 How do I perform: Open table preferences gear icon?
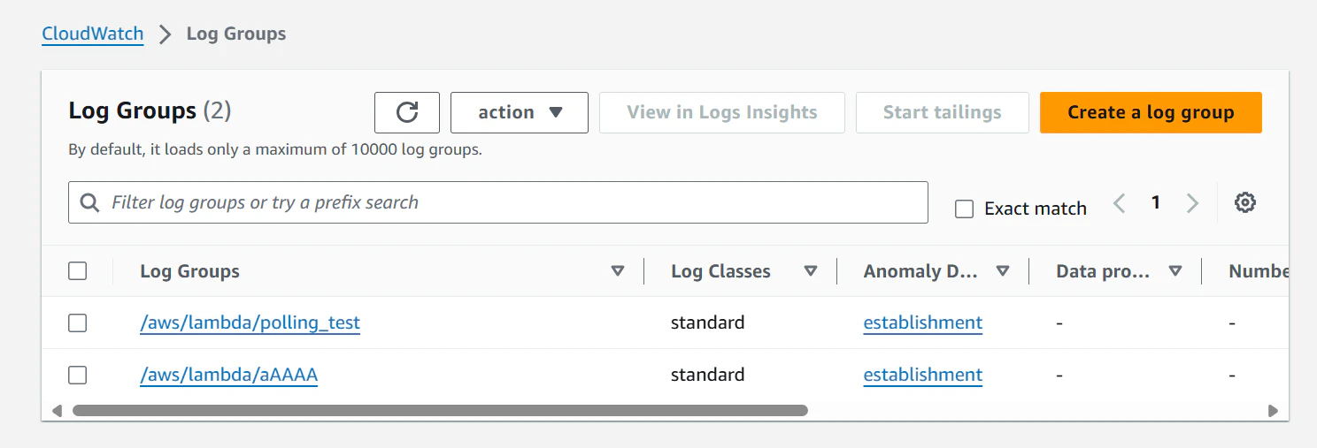click(1245, 202)
